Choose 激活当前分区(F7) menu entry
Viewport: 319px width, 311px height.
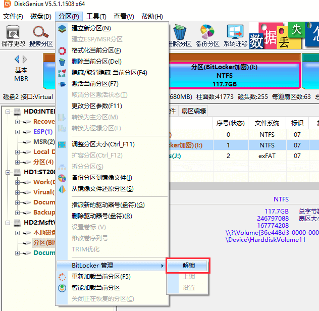click(x=113, y=84)
